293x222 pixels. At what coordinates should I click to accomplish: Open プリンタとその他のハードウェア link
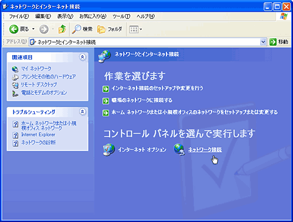tap(48, 77)
